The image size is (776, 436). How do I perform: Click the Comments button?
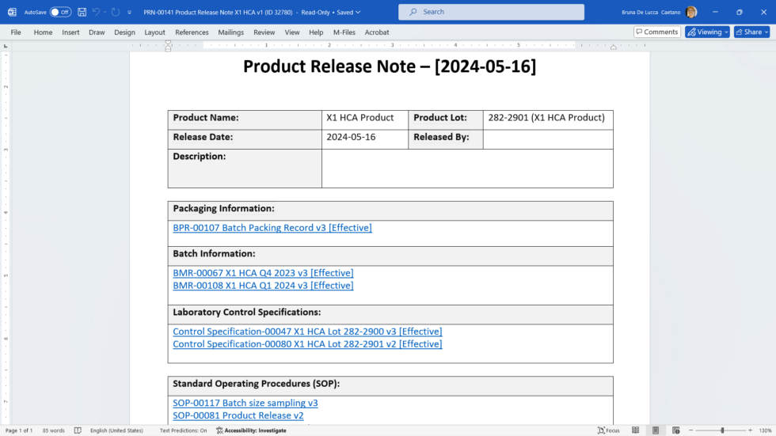click(656, 32)
